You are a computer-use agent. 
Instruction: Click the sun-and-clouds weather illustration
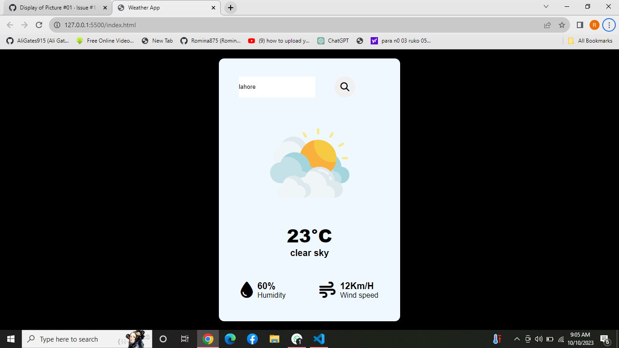[x=309, y=163]
